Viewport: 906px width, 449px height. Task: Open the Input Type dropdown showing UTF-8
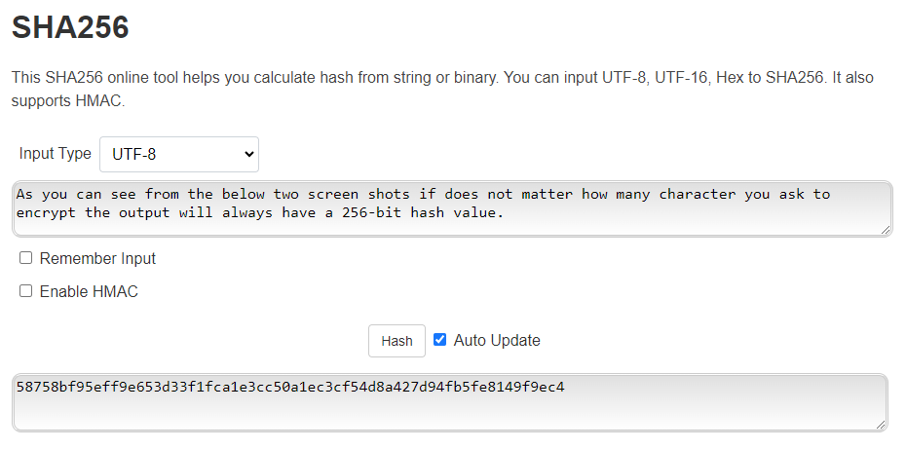tap(178, 154)
